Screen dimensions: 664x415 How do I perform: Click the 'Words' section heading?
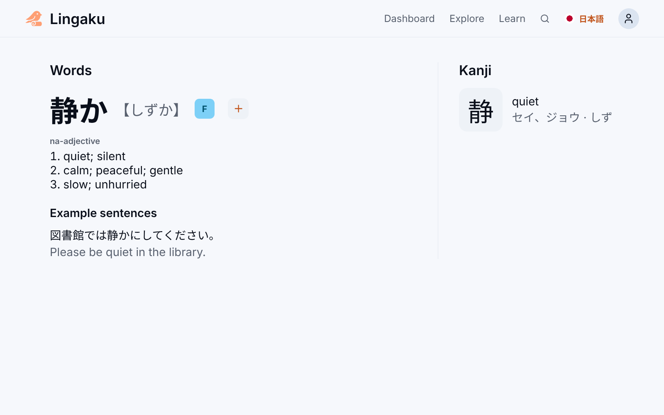(x=71, y=71)
